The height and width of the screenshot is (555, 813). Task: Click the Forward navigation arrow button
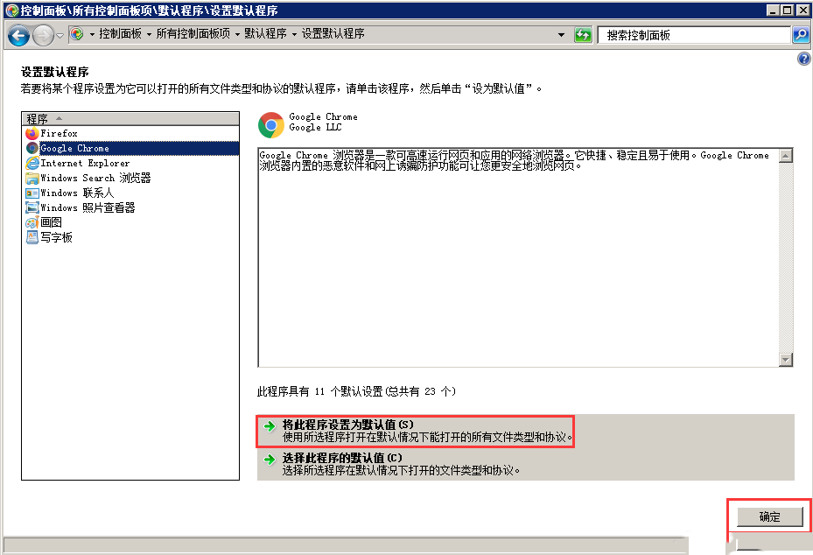43,35
